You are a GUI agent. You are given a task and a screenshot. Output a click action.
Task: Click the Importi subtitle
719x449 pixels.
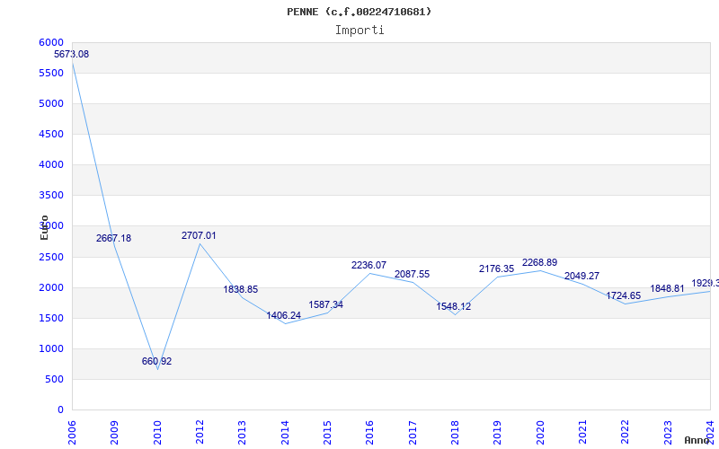click(359, 31)
